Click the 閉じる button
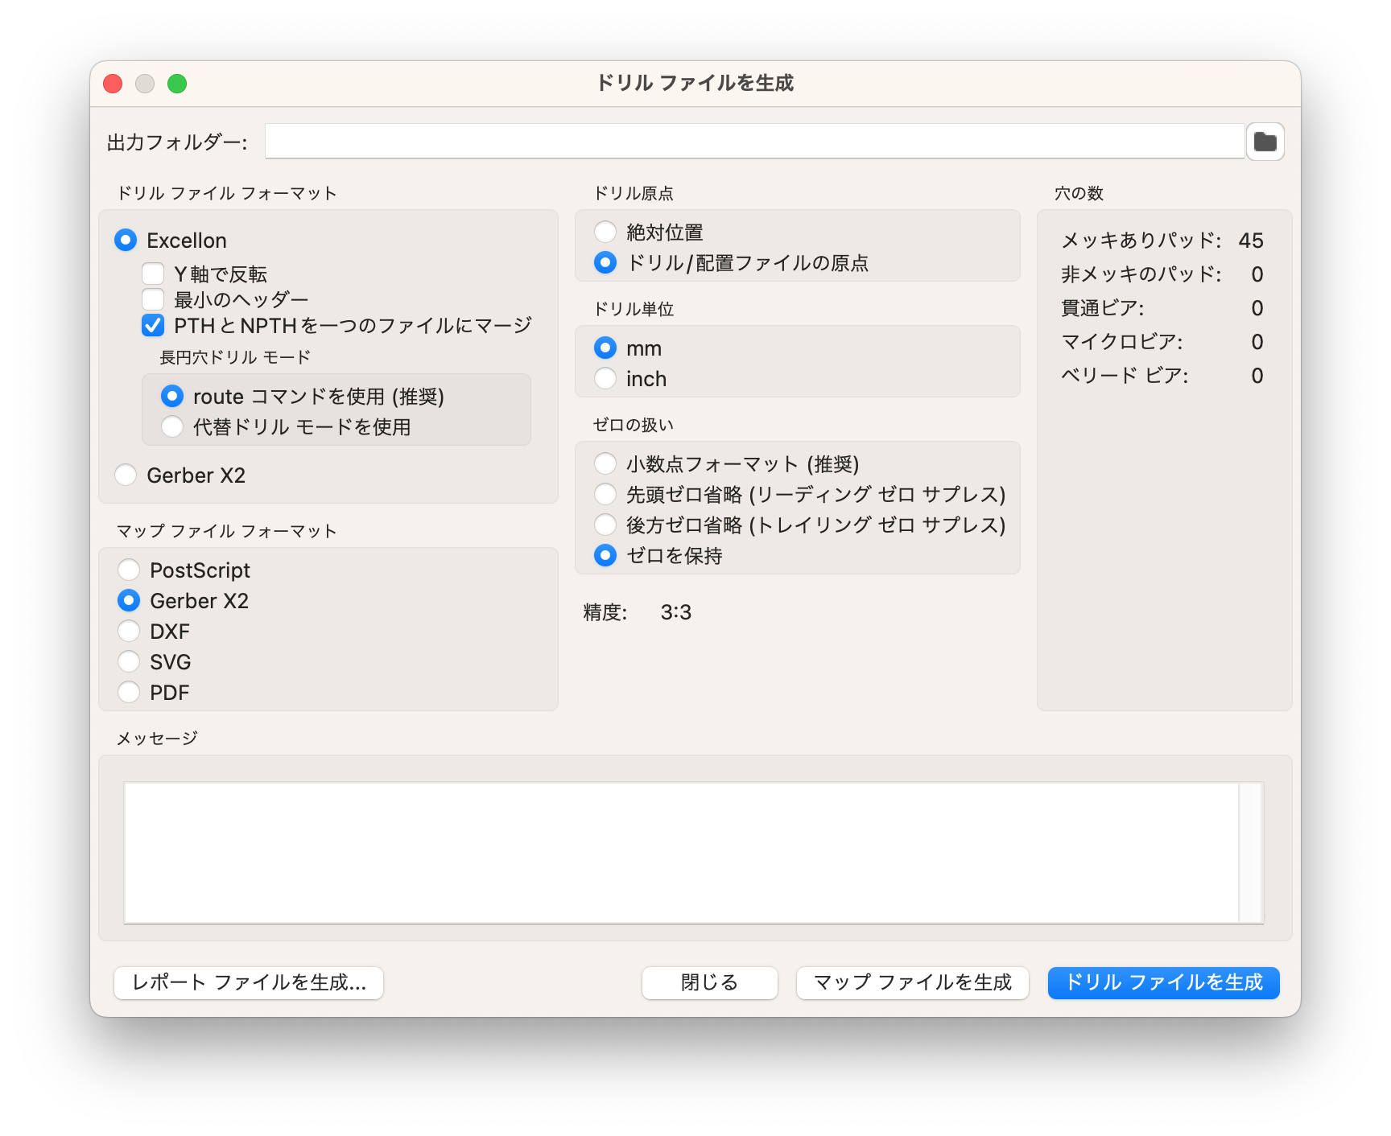 point(710,982)
